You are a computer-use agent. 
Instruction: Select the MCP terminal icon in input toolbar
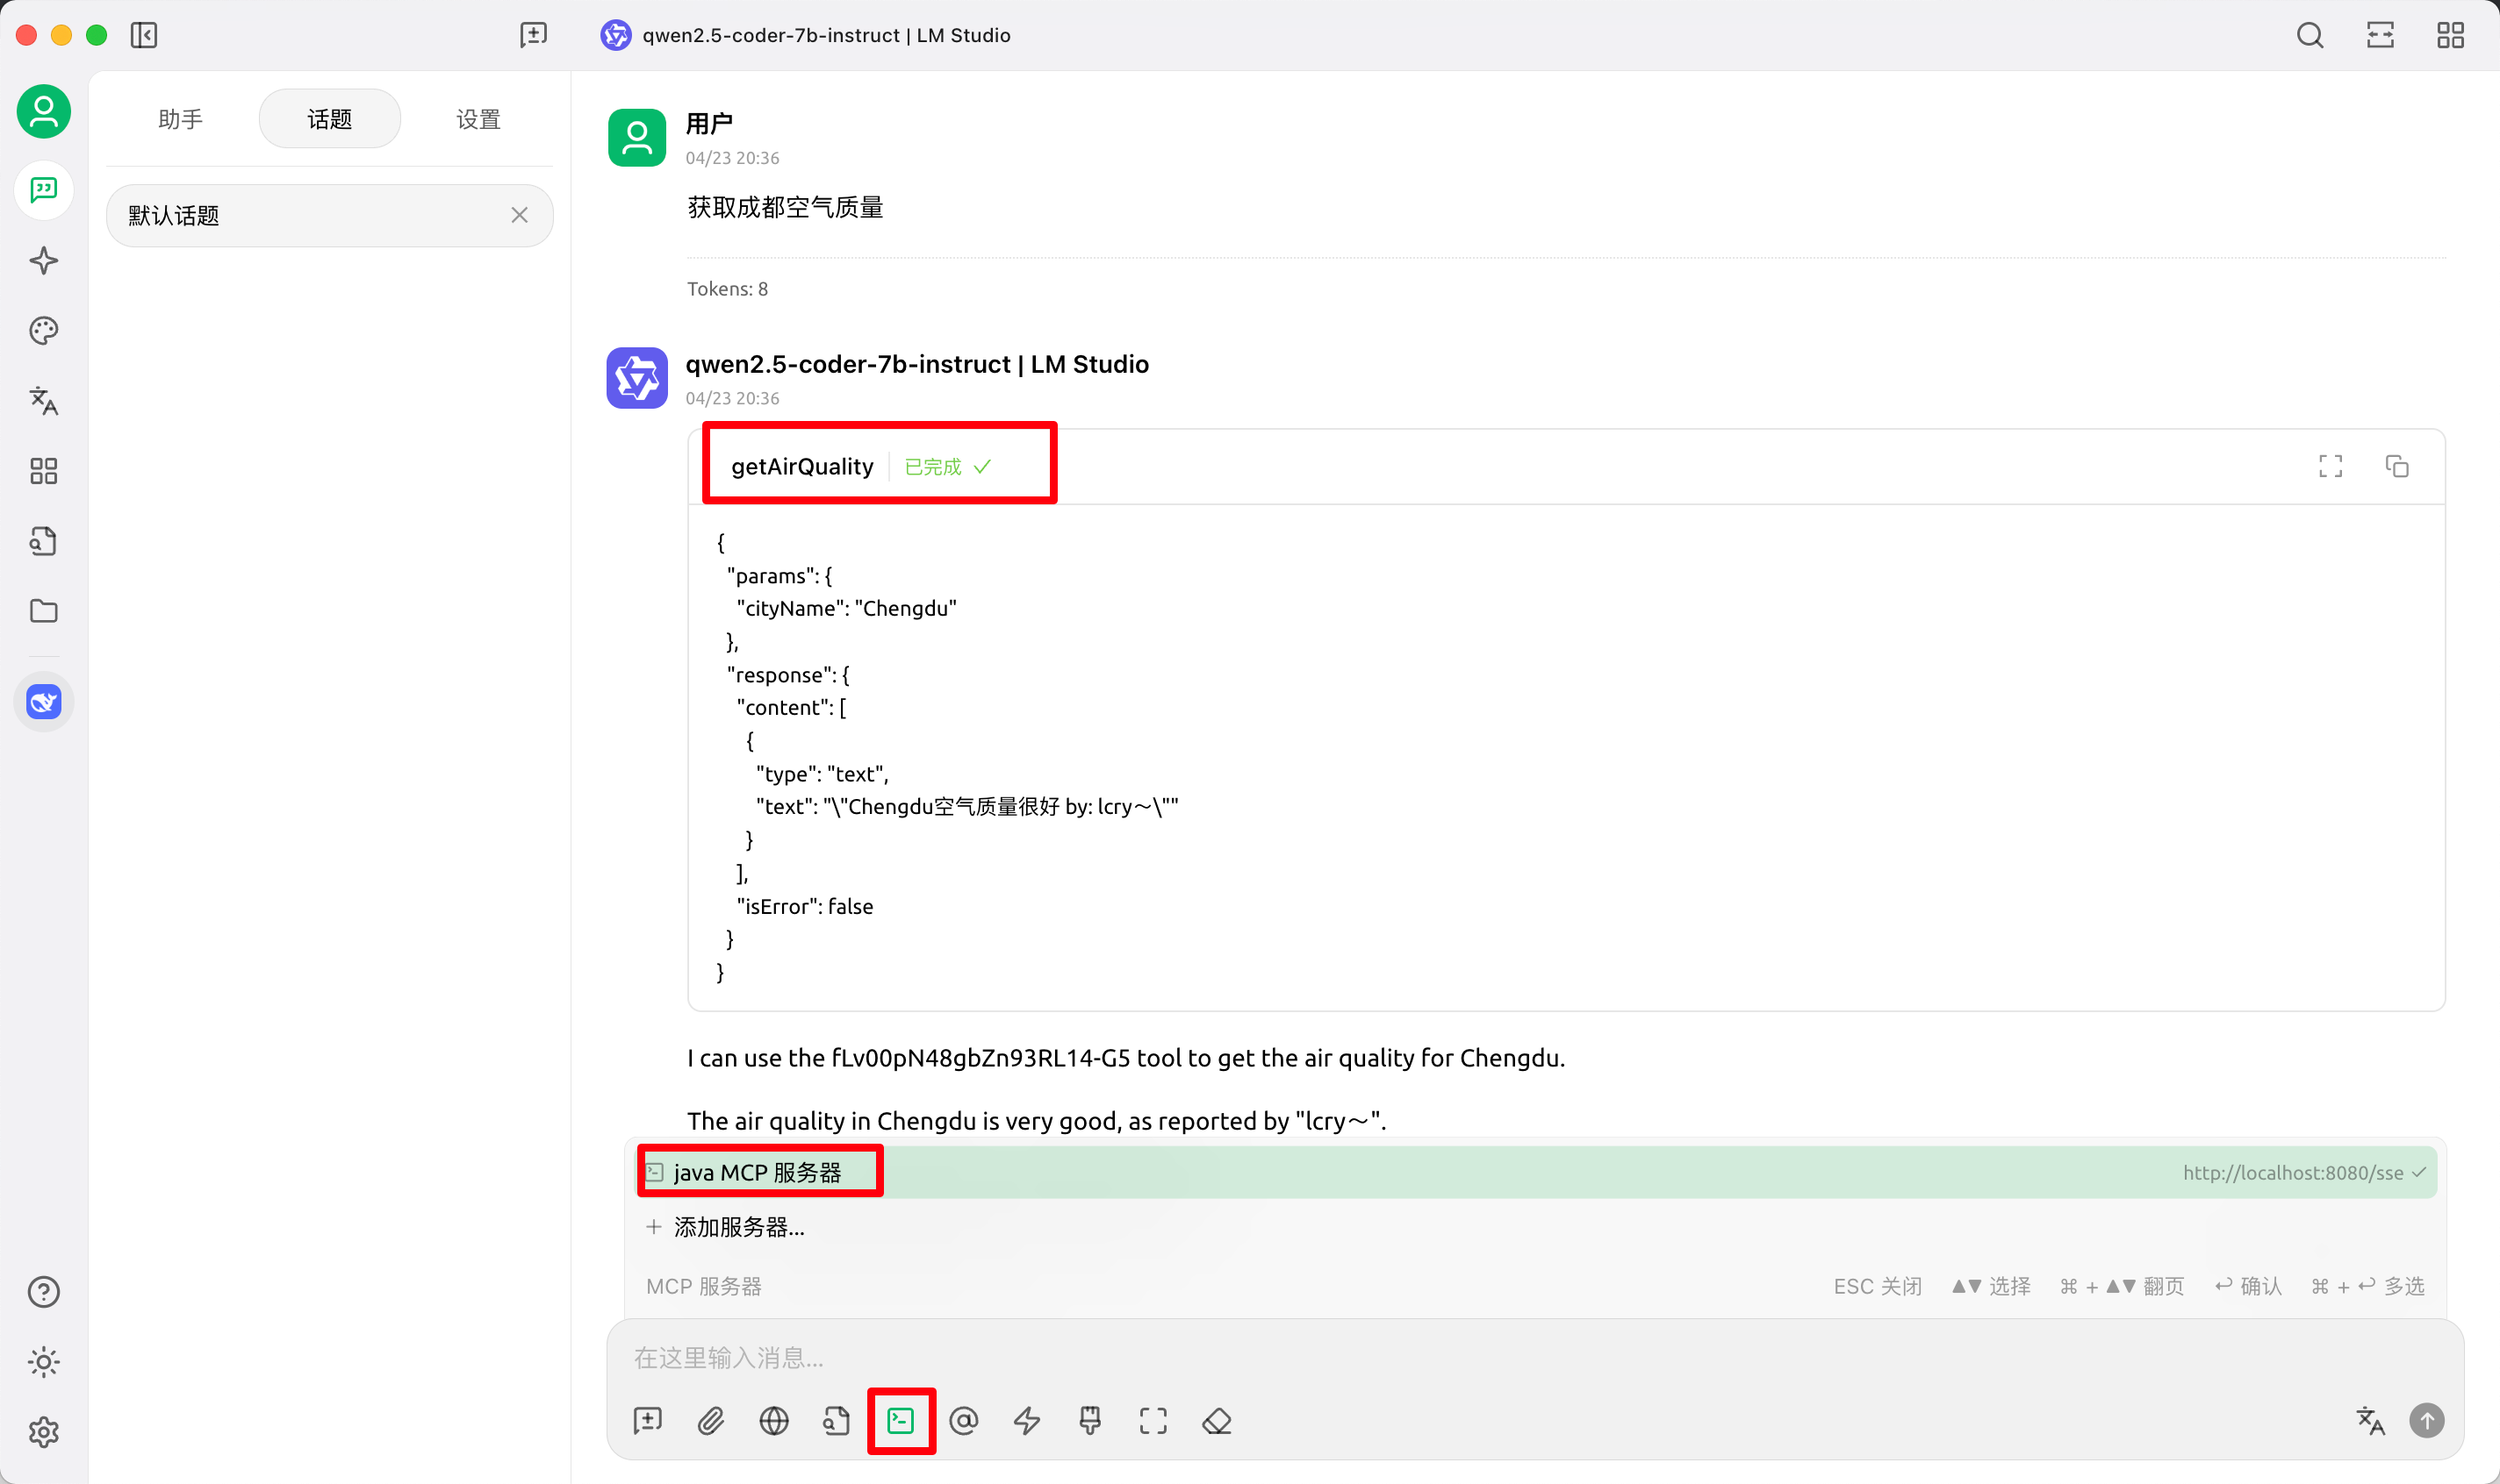[901, 1420]
